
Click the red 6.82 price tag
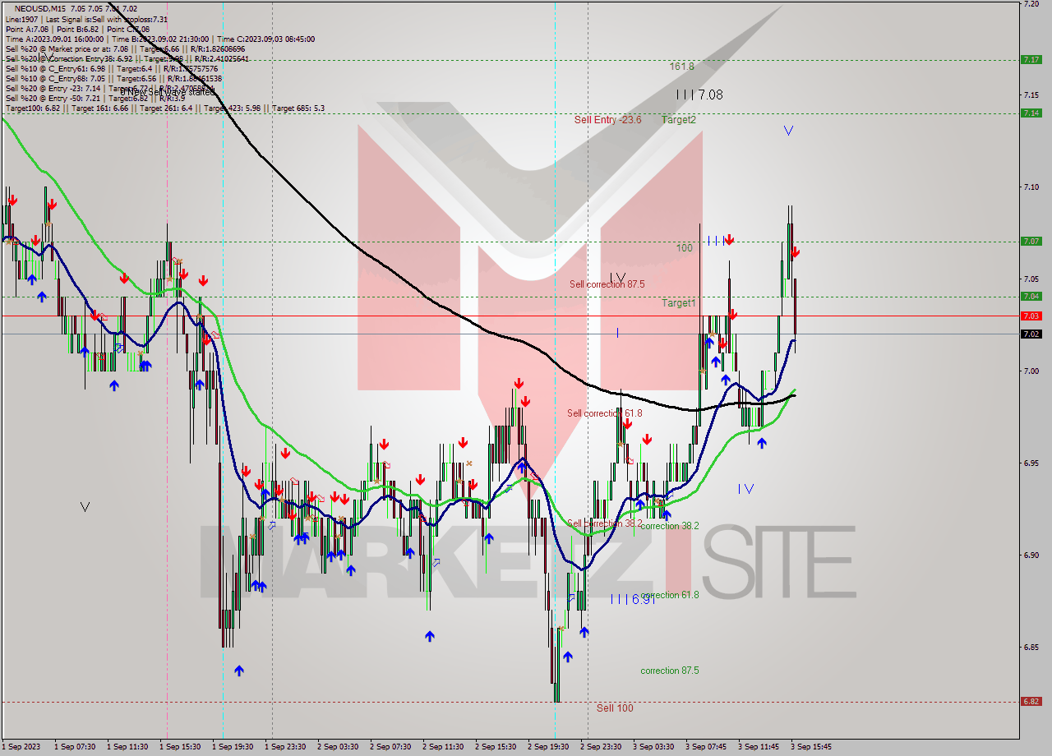pos(1030,701)
